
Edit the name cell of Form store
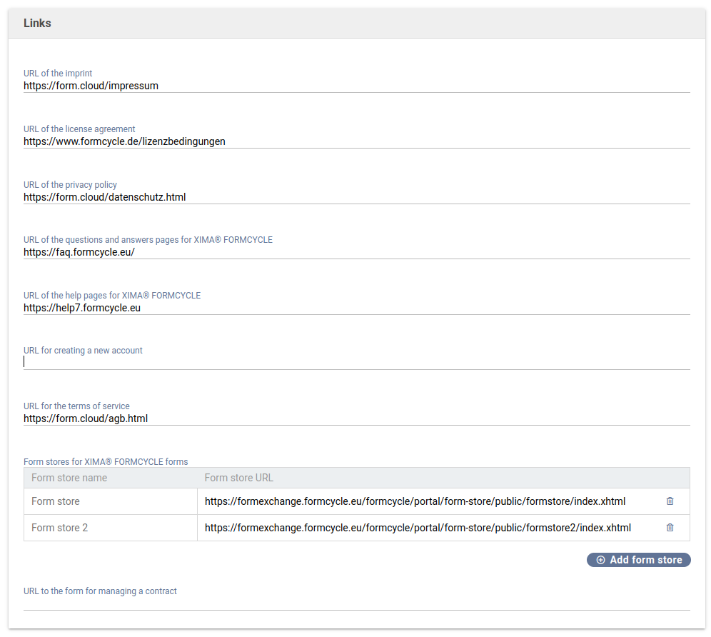pos(110,501)
